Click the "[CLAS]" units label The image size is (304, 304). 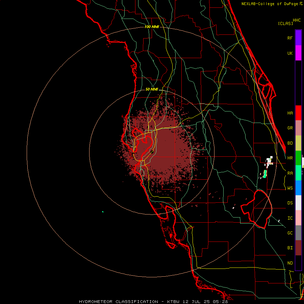coord(285,23)
